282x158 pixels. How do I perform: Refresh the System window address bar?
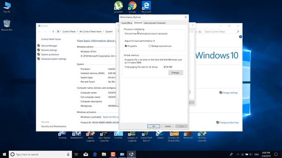[x=200, y=32]
